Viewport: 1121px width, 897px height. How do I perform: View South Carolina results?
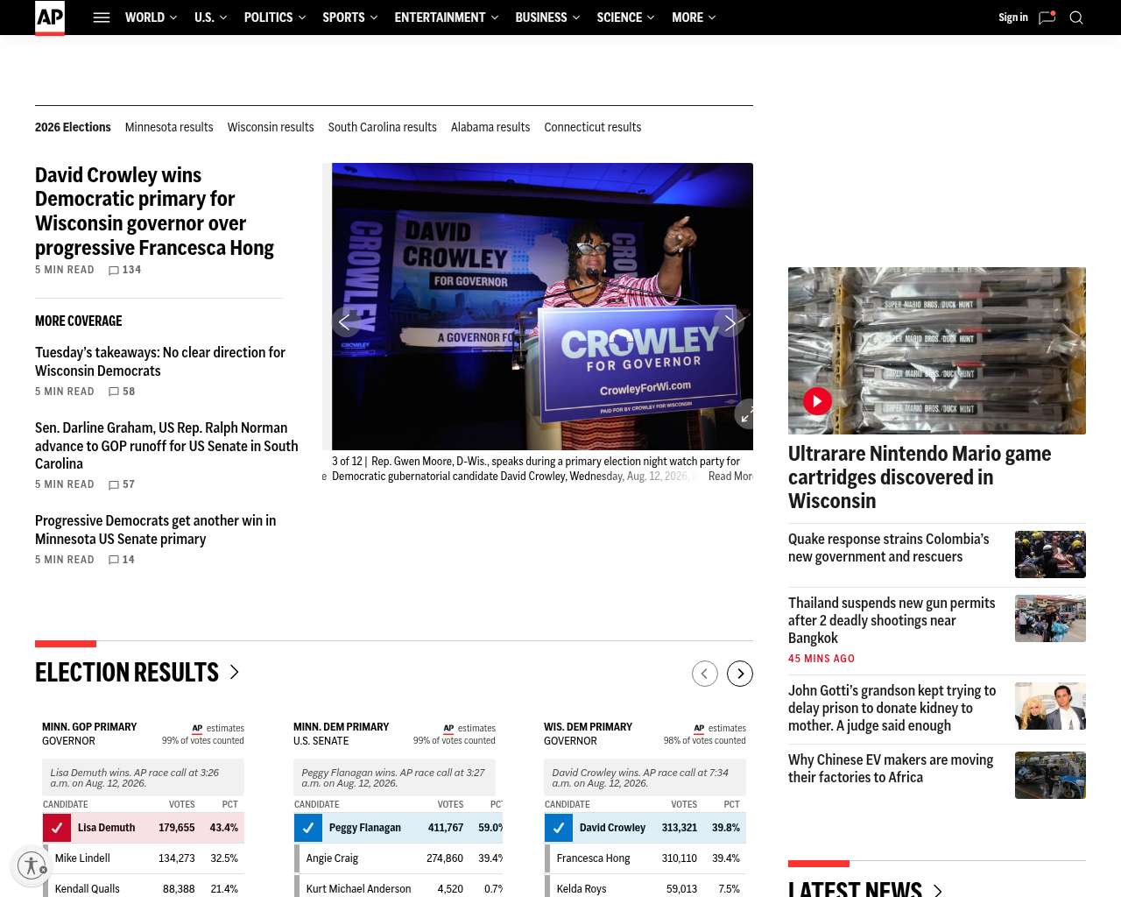pyautogui.click(x=383, y=127)
